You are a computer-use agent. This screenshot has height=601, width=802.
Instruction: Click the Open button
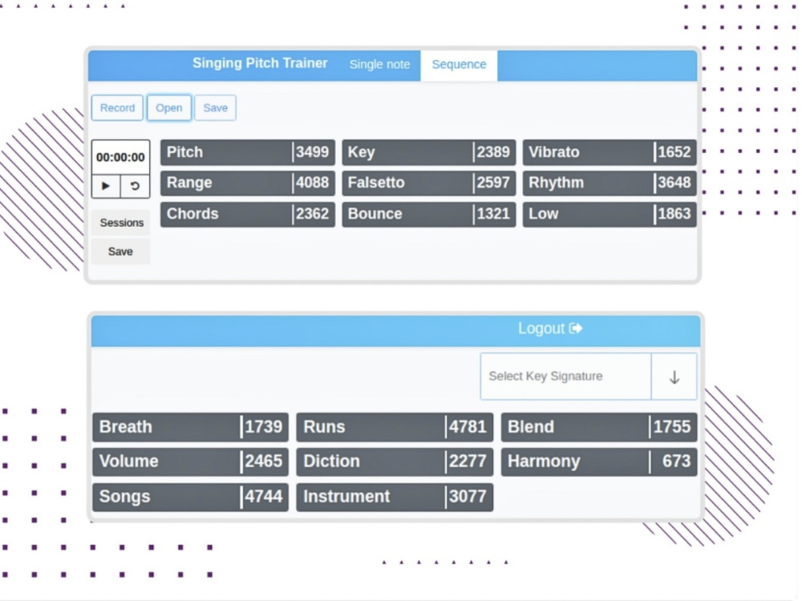point(169,108)
